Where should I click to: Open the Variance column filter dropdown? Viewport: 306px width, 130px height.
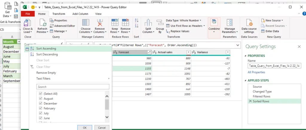click(x=227, y=52)
